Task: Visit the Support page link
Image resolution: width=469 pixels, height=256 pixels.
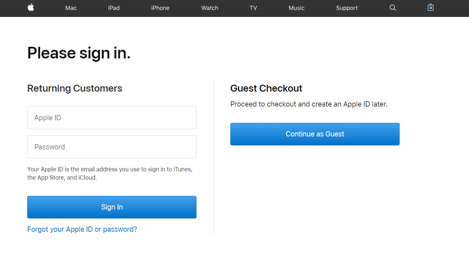Action: (x=347, y=8)
